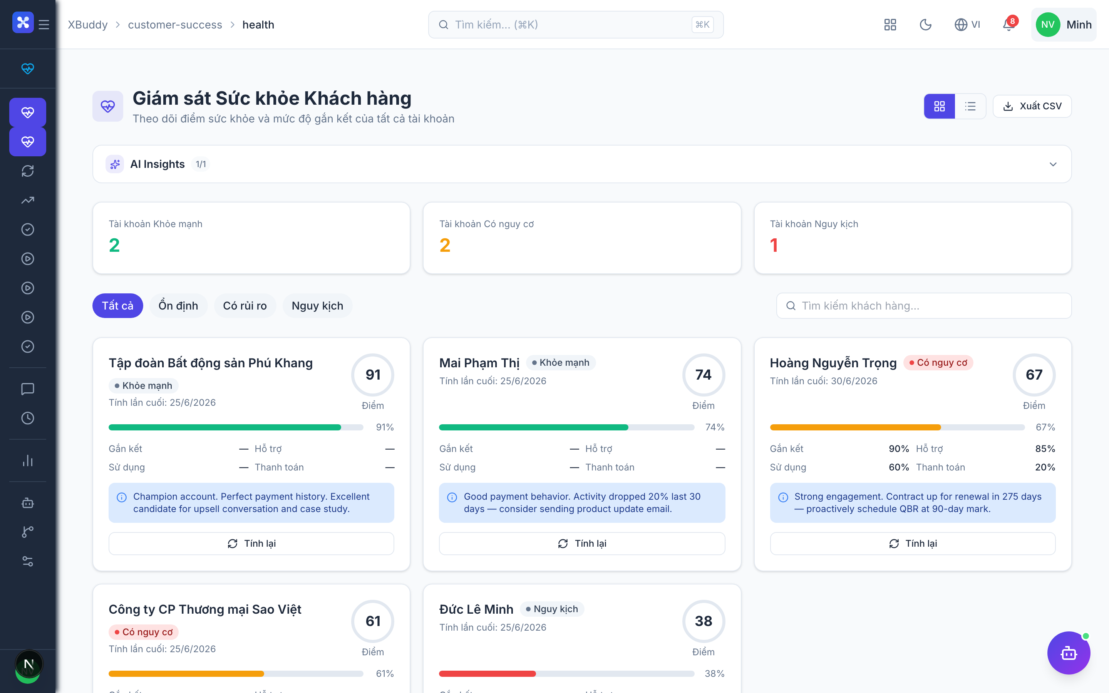Select the Nguy kịch filter tab

coord(317,306)
